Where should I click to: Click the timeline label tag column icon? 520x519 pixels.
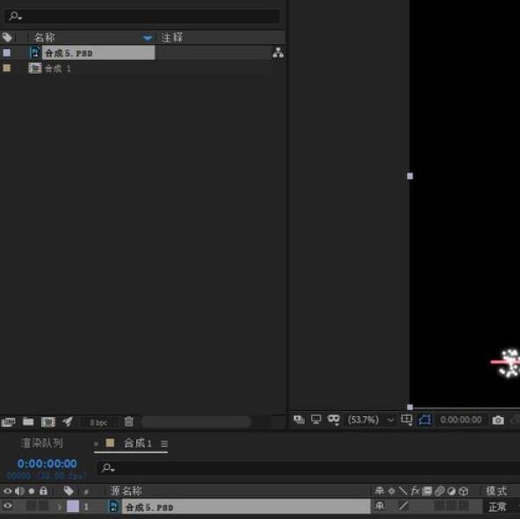(69, 491)
